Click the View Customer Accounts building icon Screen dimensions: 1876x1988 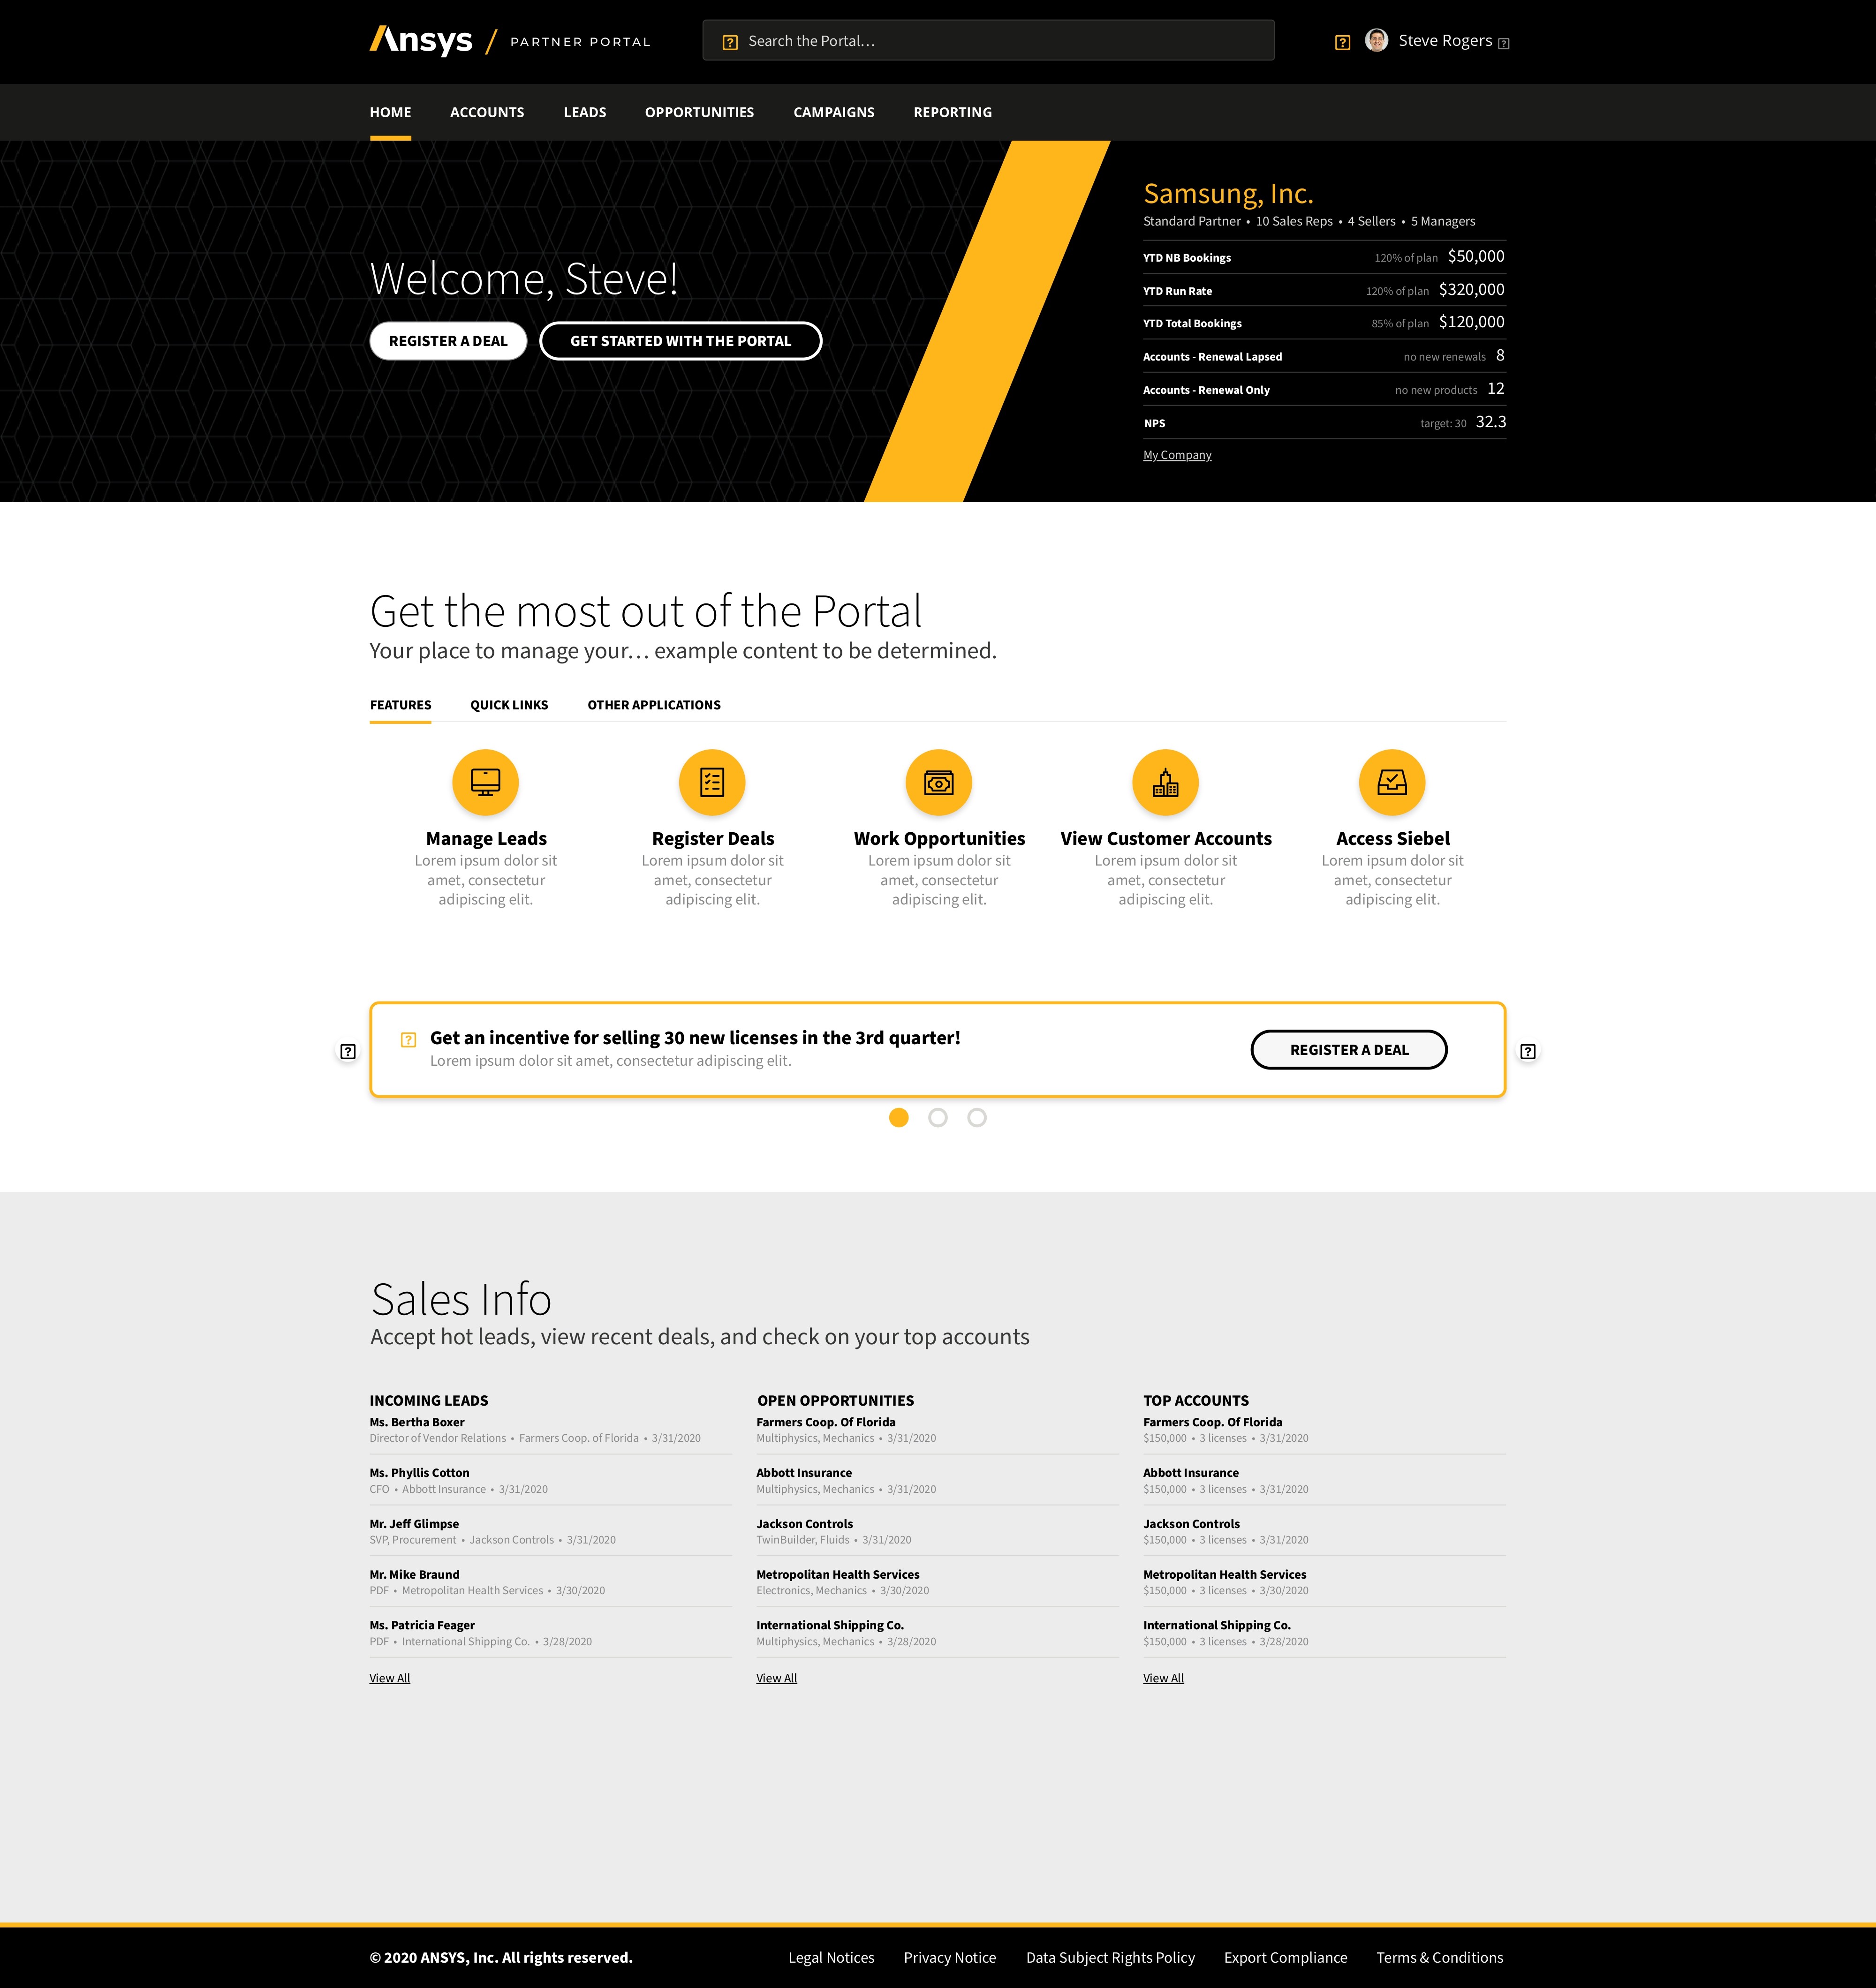point(1165,782)
